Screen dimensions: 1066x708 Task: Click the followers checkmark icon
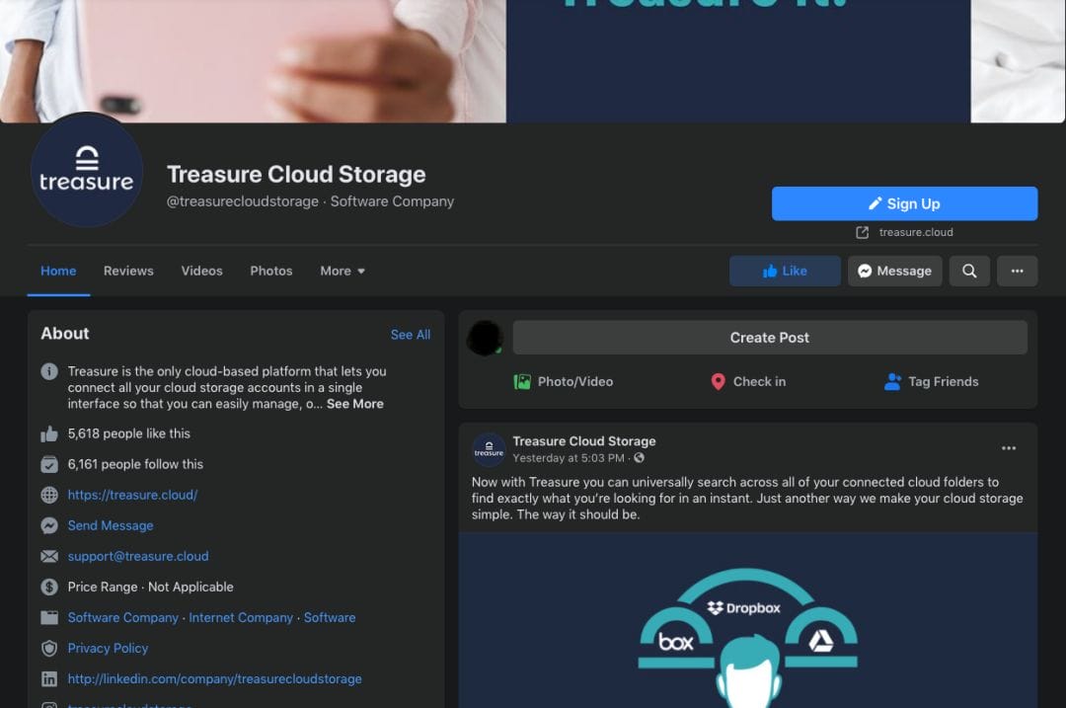[x=49, y=464]
